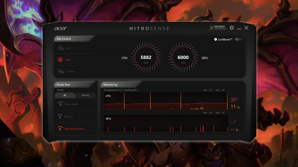Click the GPU temperature loading graph
This screenshot has height=167, width=298.
pyautogui.click(x=165, y=124)
